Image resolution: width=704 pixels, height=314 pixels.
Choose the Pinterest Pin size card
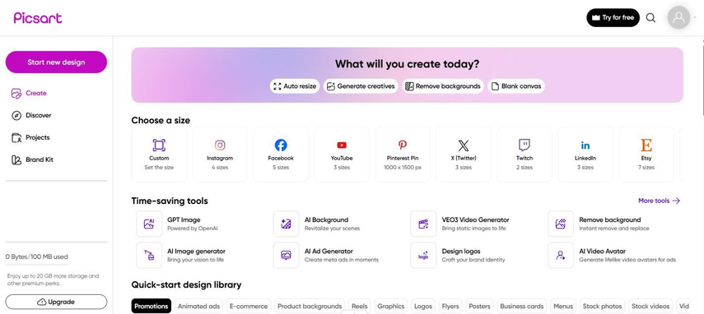click(x=403, y=155)
